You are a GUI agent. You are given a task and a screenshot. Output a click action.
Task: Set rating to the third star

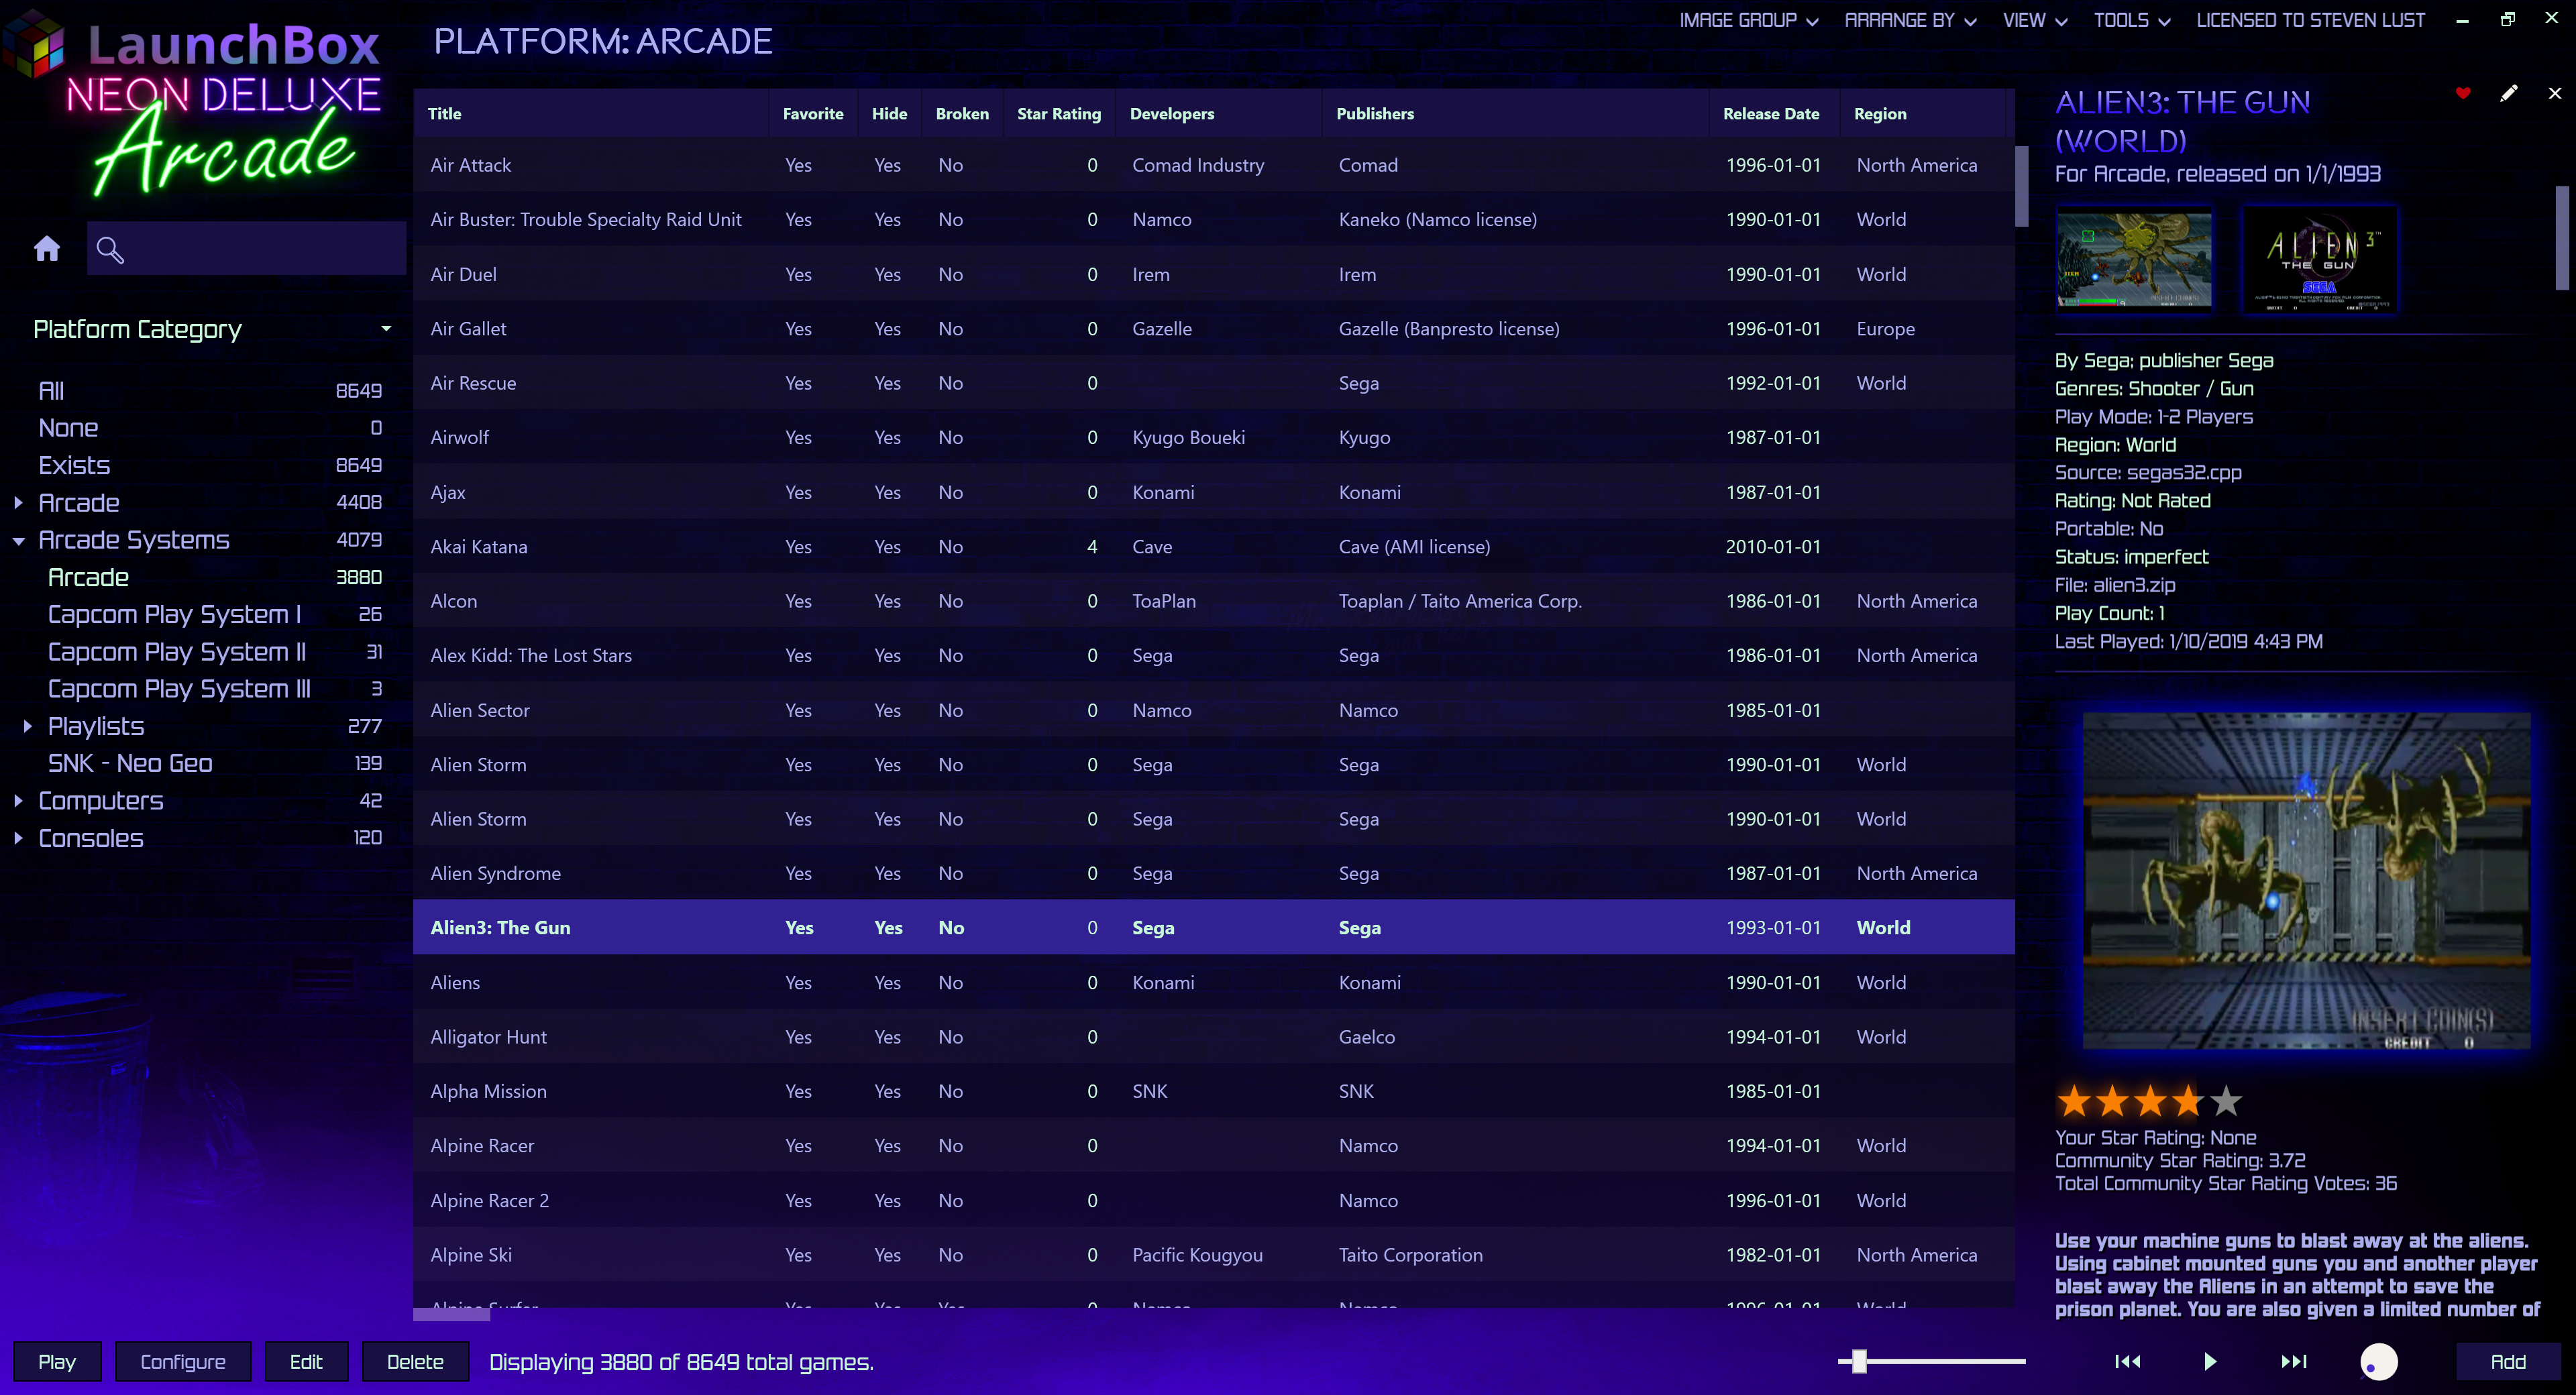point(2150,1101)
